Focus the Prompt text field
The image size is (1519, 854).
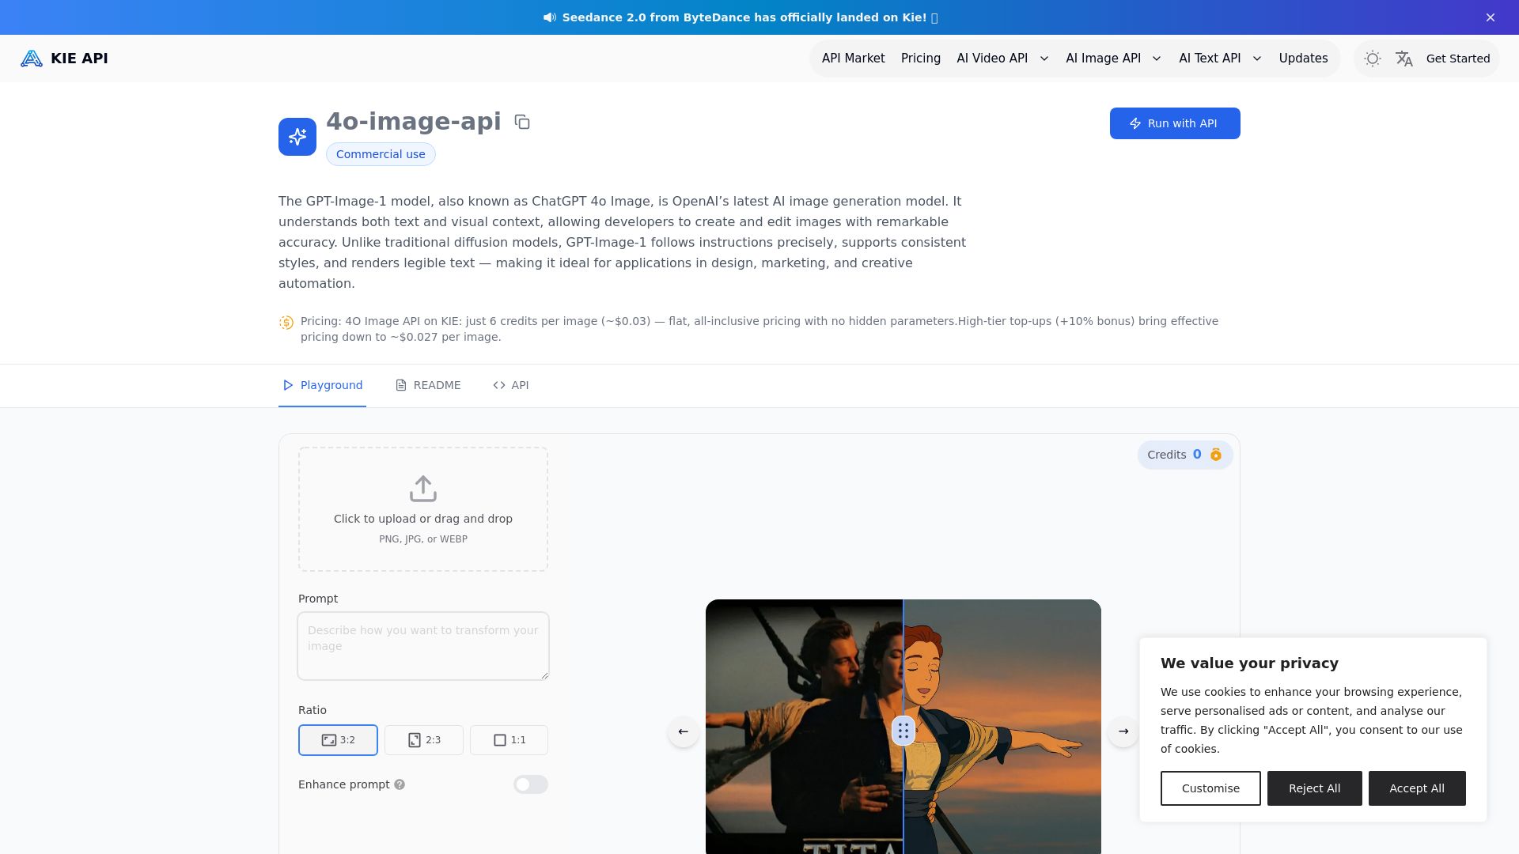pos(423,646)
